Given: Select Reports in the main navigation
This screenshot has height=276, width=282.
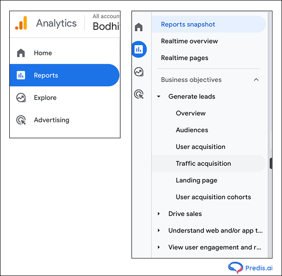Looking at the screenshot, I should click(64, 75).
